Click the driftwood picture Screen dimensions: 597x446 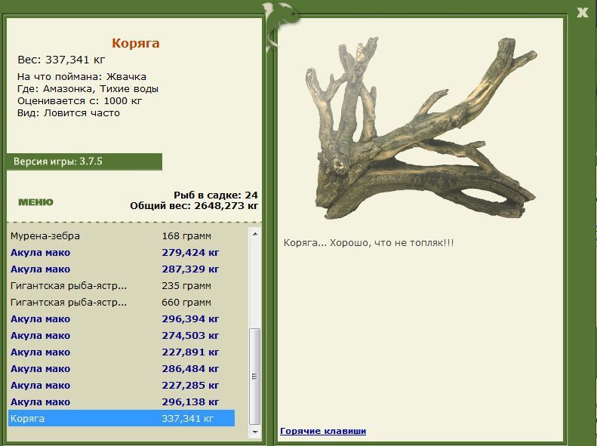[421, 128]
